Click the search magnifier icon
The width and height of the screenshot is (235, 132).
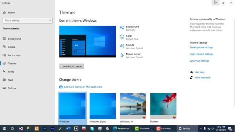50,21
